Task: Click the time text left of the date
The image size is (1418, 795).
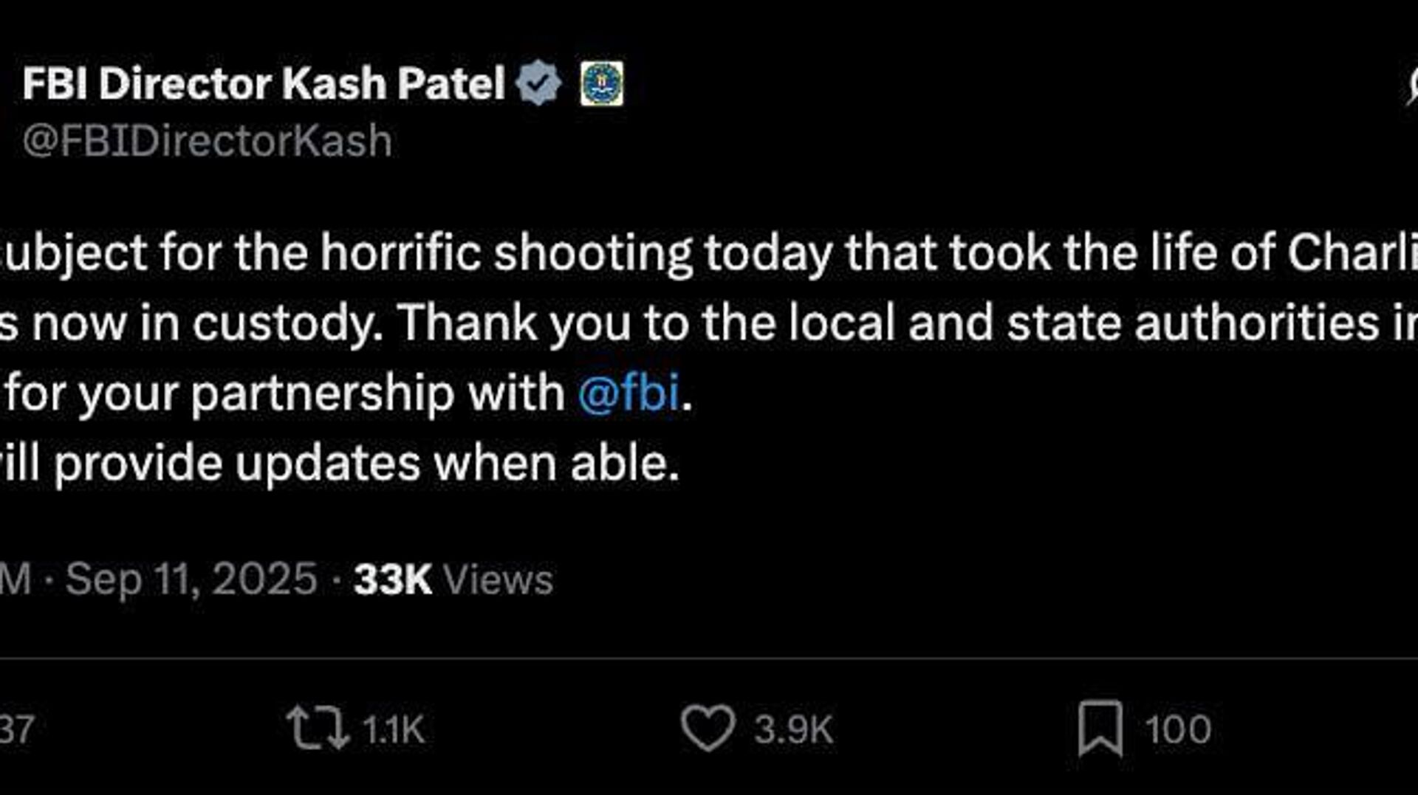Action: (15, 579)
